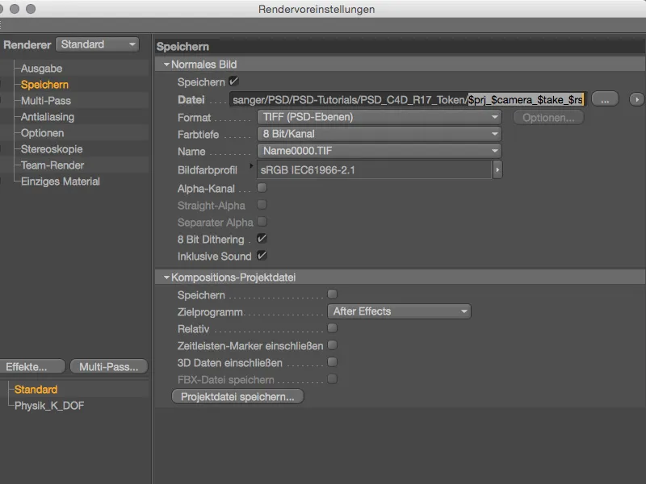Enable Zeitleisten-Marker einschließen checkbox
Image resolution: width=646 pixels, height=484 pixels.
332,345
